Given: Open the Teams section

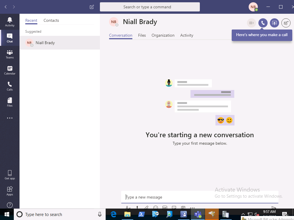Looking at the screenshot, I should pos(9,54).
